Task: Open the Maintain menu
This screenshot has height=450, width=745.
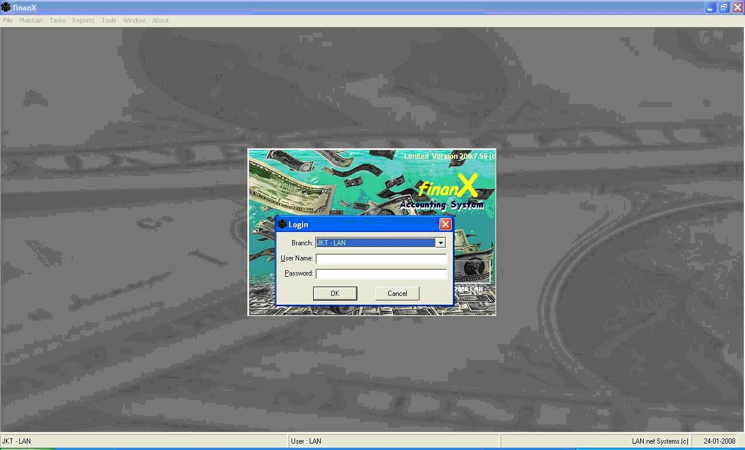Action: pyautogui.click(x=31, y=20)
